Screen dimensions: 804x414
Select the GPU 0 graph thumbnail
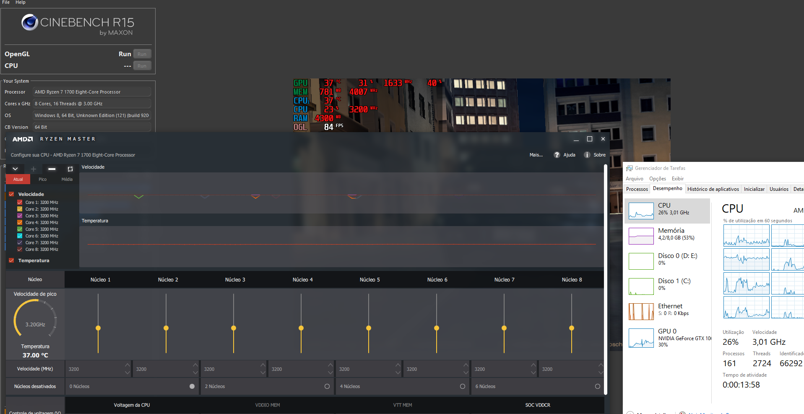641,338
